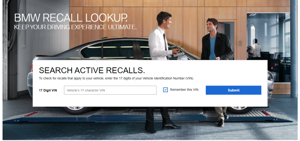The width and height of the screenshot is (300, 141).
Task: Click the car's left-hand wheel below the panel
Action: 77,110
